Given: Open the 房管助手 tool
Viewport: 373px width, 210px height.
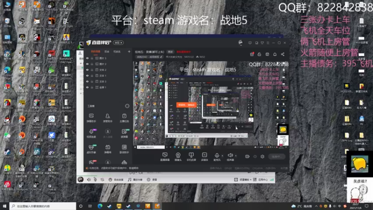Looking at the screenshot, I should 108,118.
